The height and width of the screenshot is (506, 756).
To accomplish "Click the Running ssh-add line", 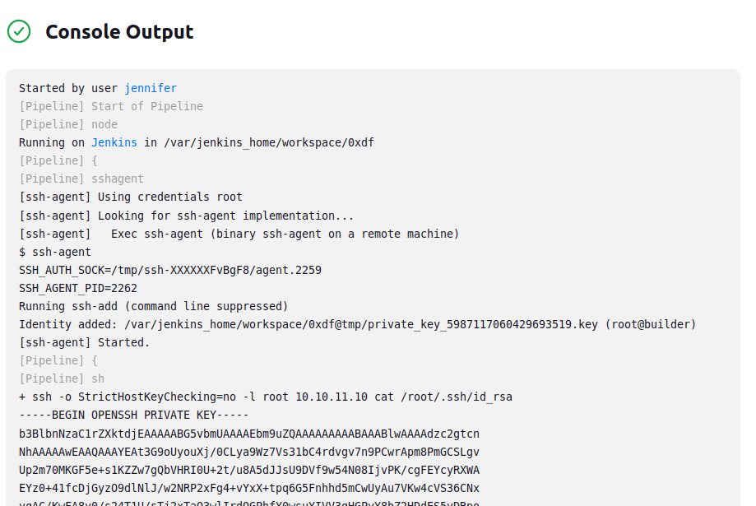I will pyautogui.click(x=154, y=306).
